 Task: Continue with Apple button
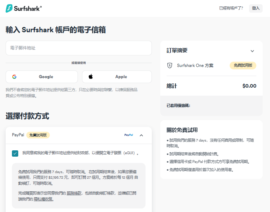117,77
